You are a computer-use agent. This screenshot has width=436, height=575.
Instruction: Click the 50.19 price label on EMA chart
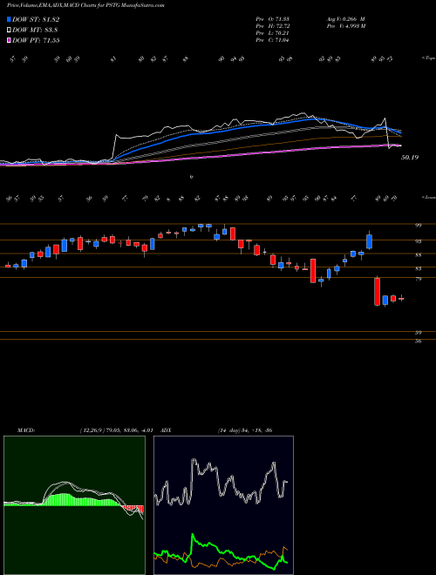click(x=410, y=158)
